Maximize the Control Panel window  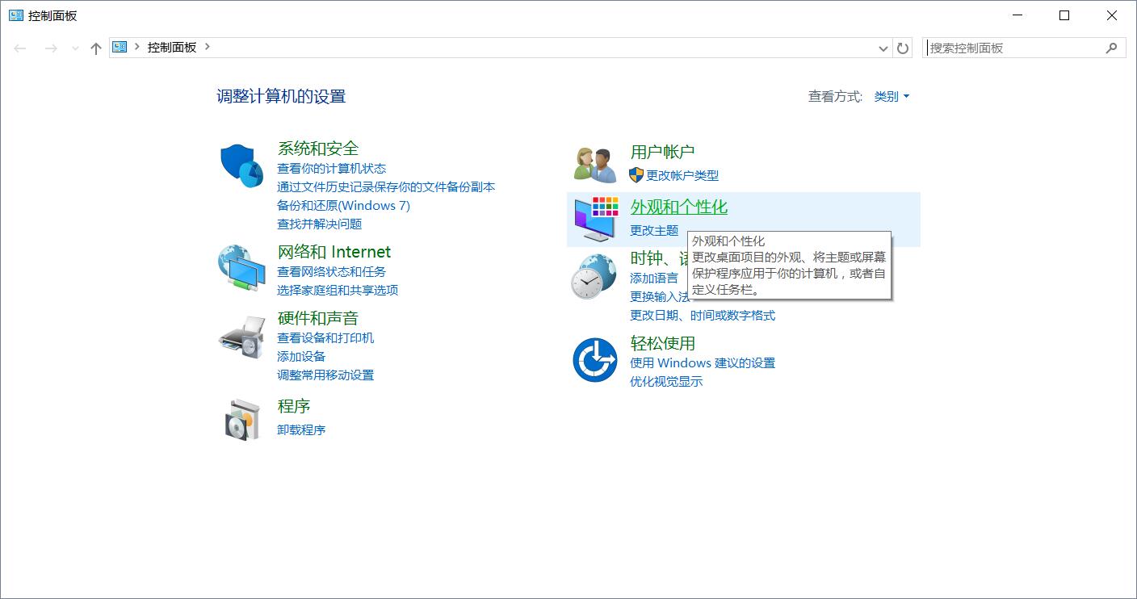coord(1064,15)
